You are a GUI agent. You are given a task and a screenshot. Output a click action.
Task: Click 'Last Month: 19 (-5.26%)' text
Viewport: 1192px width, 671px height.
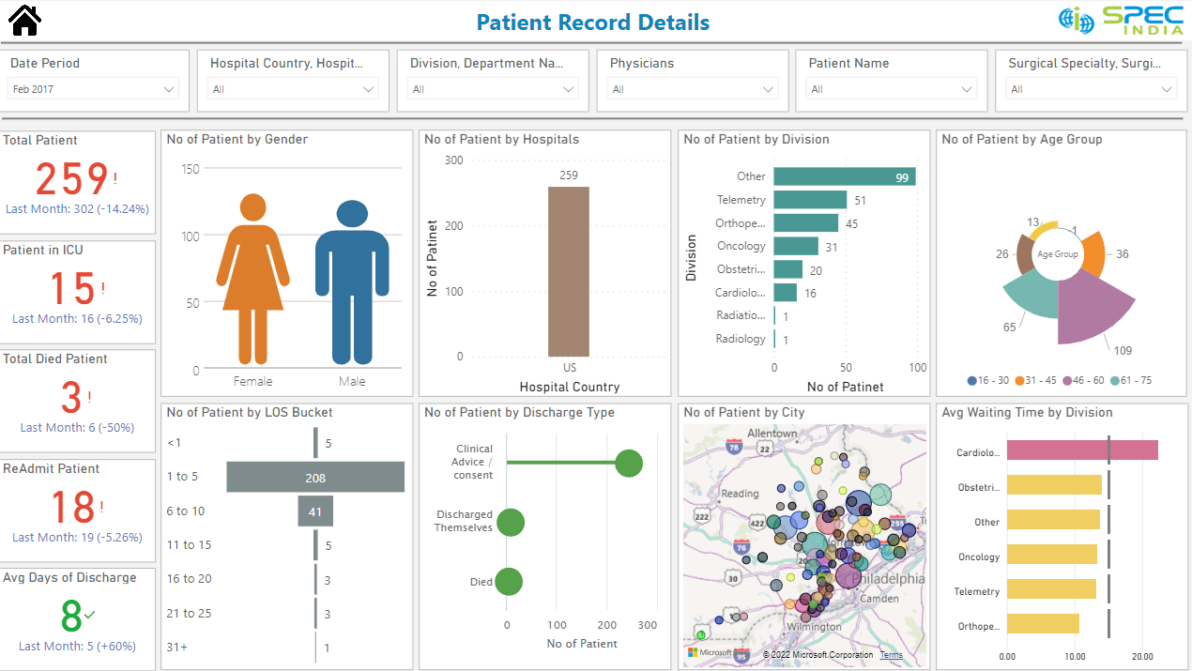pos(77,538)
